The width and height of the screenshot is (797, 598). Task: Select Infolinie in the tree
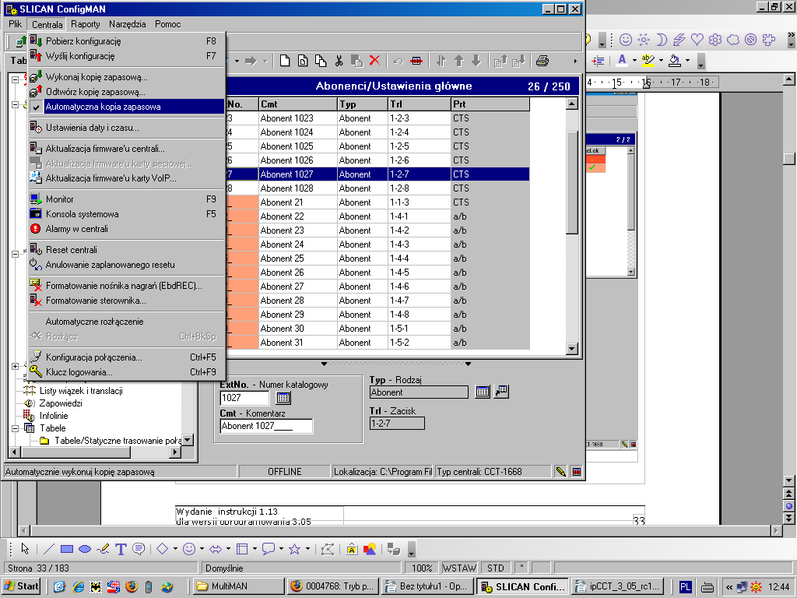pyautogui.click(x=54, y=416)
